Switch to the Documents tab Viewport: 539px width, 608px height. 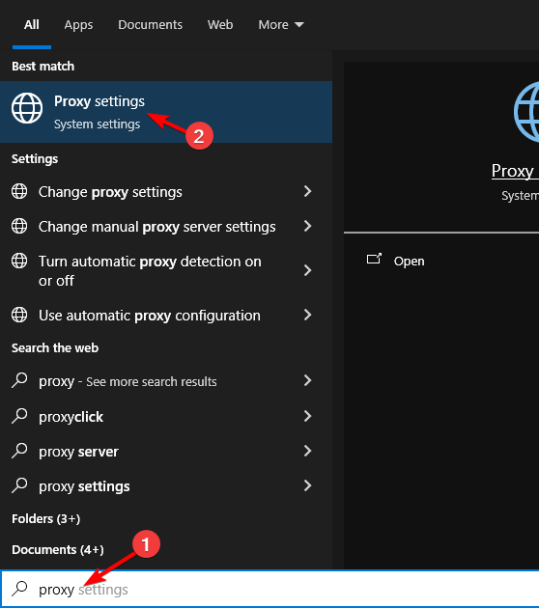click(150, 25)
